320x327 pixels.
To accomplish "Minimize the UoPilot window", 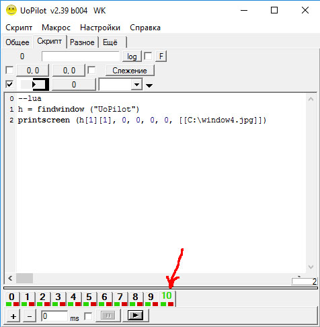I will pyautogui.click(x=244, y=10).
